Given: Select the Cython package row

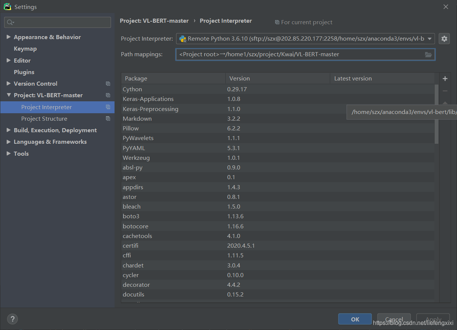Looking at the screenshot, I should (x=278, y=89).
